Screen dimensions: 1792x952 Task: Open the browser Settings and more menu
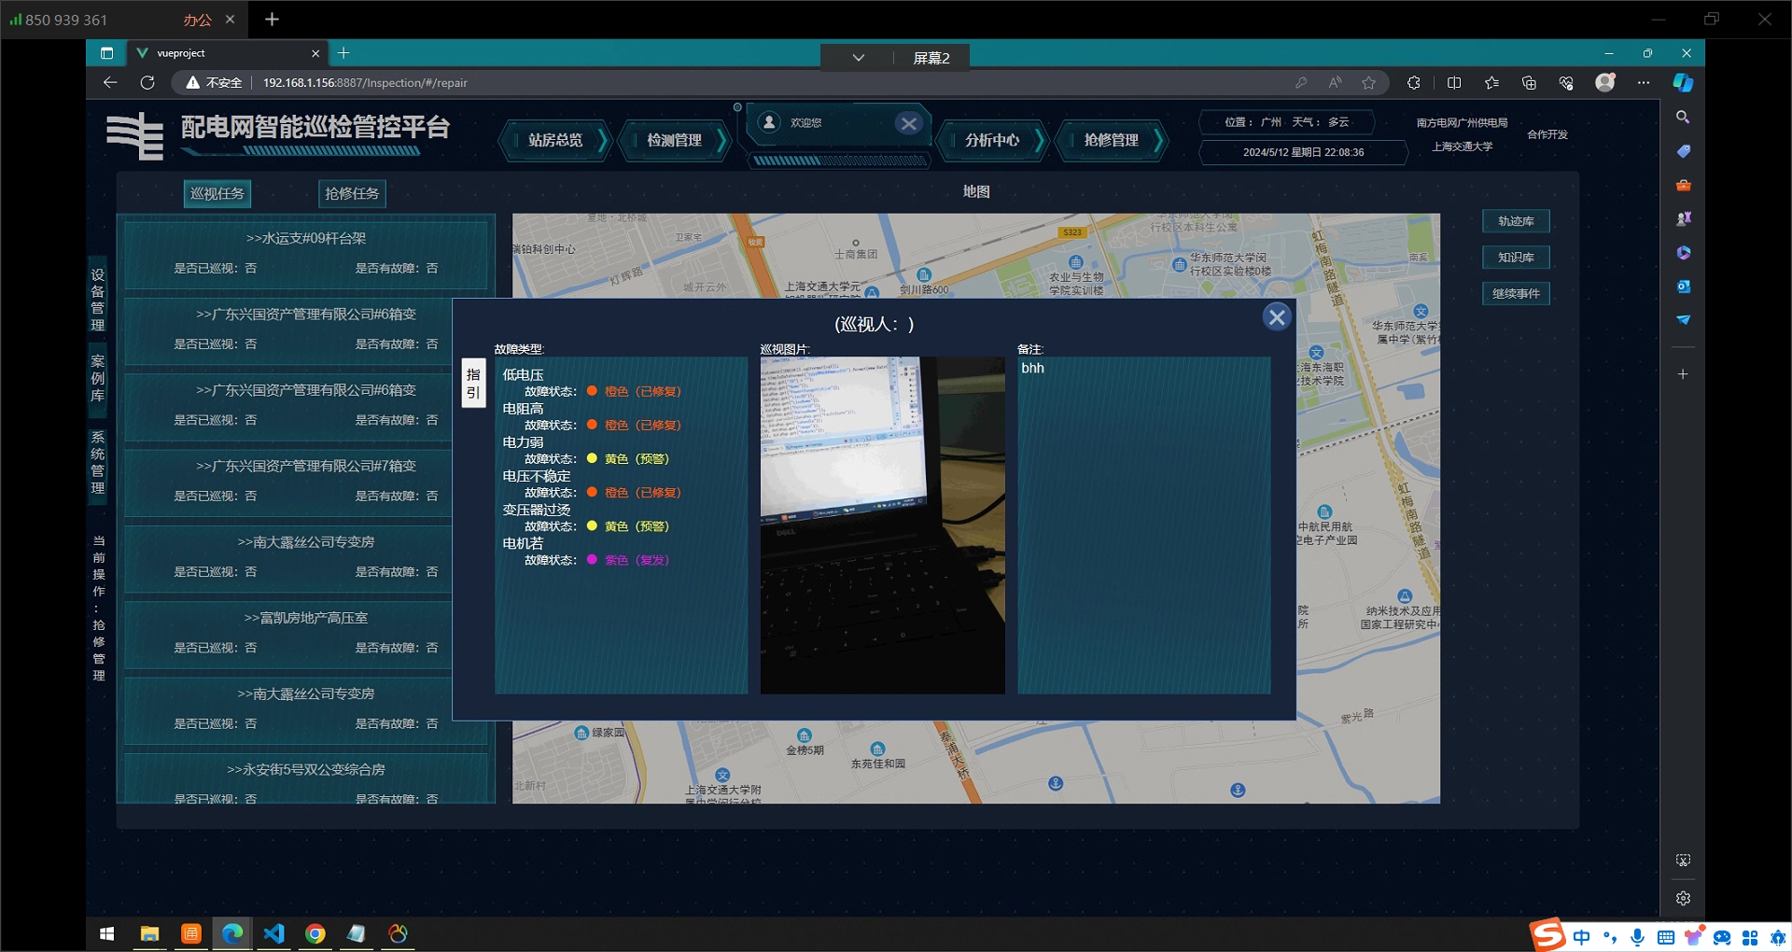coord(1644,82)
